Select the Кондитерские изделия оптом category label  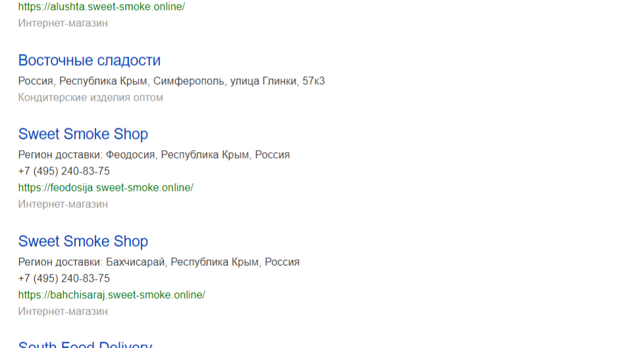(x=91, y=97)
